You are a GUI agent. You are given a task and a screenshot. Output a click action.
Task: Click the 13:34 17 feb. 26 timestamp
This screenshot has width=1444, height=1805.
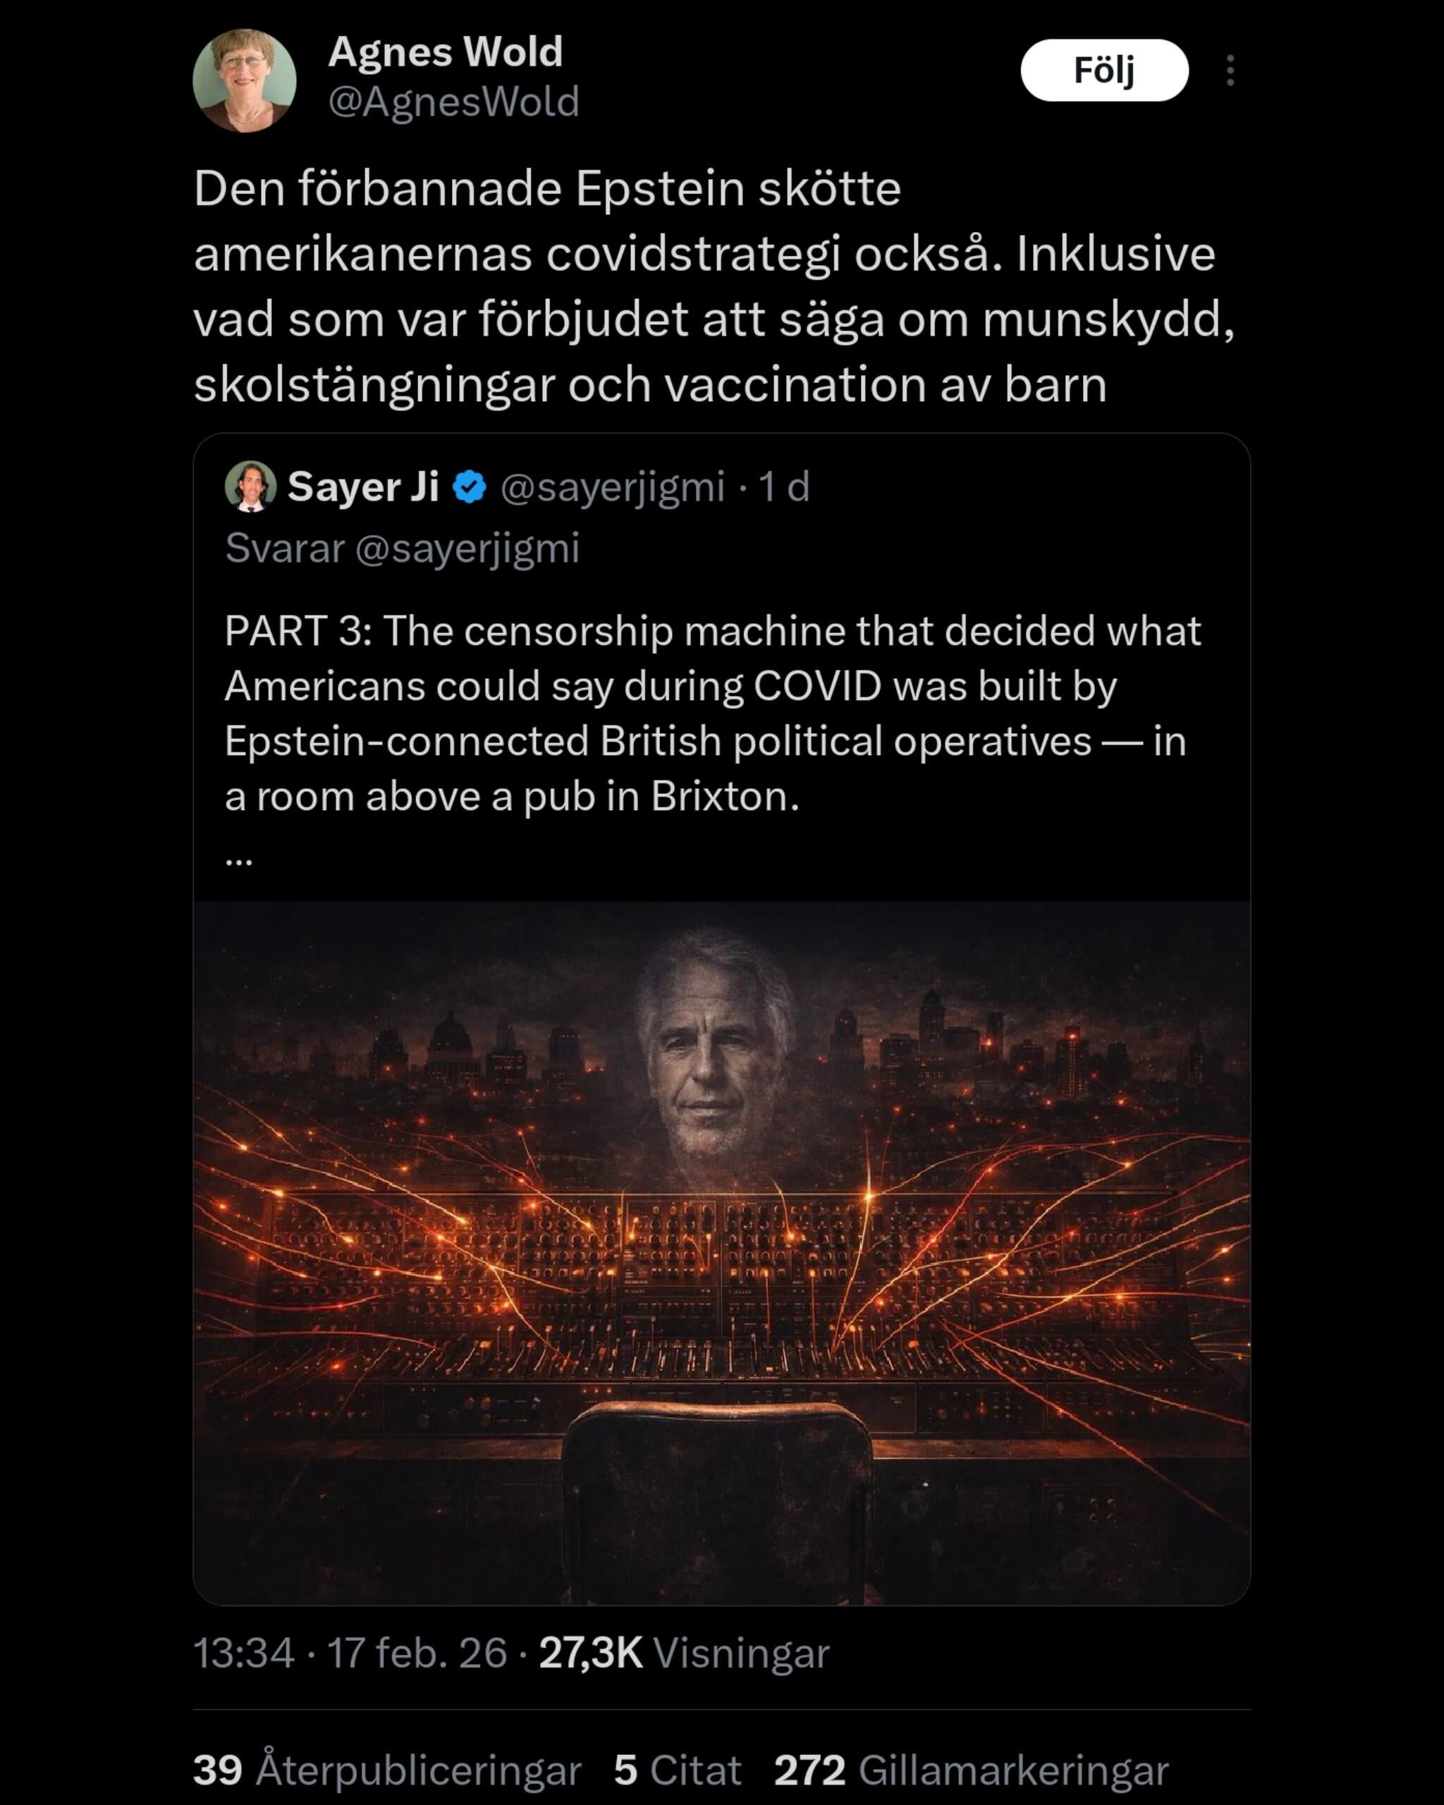[350, 1653]
